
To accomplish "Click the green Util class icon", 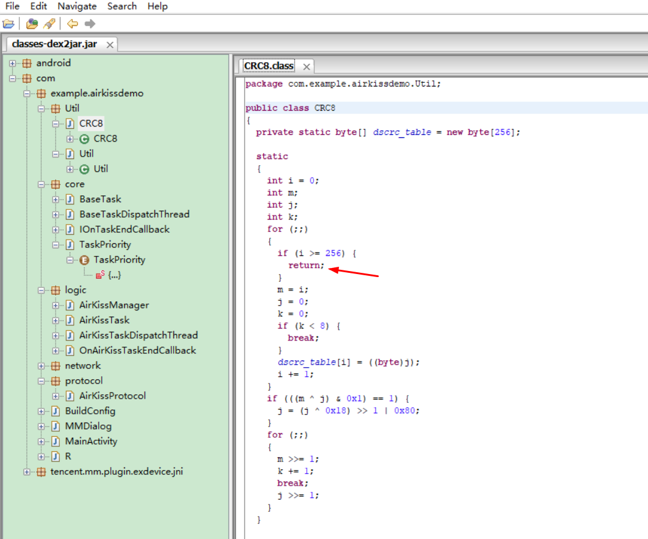I will click(x=84, y=169).
